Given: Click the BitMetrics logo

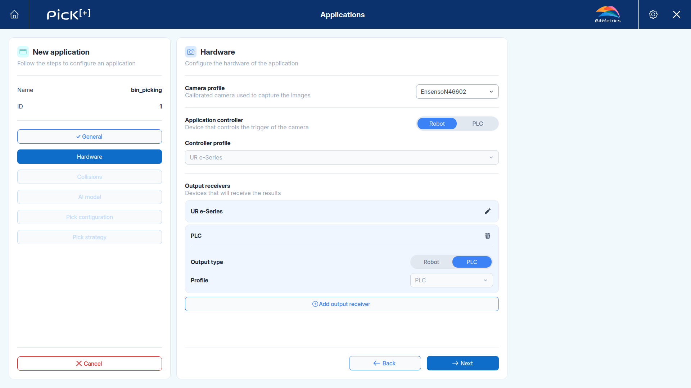Looking at the screenshot, I should [x=608, y=14].
